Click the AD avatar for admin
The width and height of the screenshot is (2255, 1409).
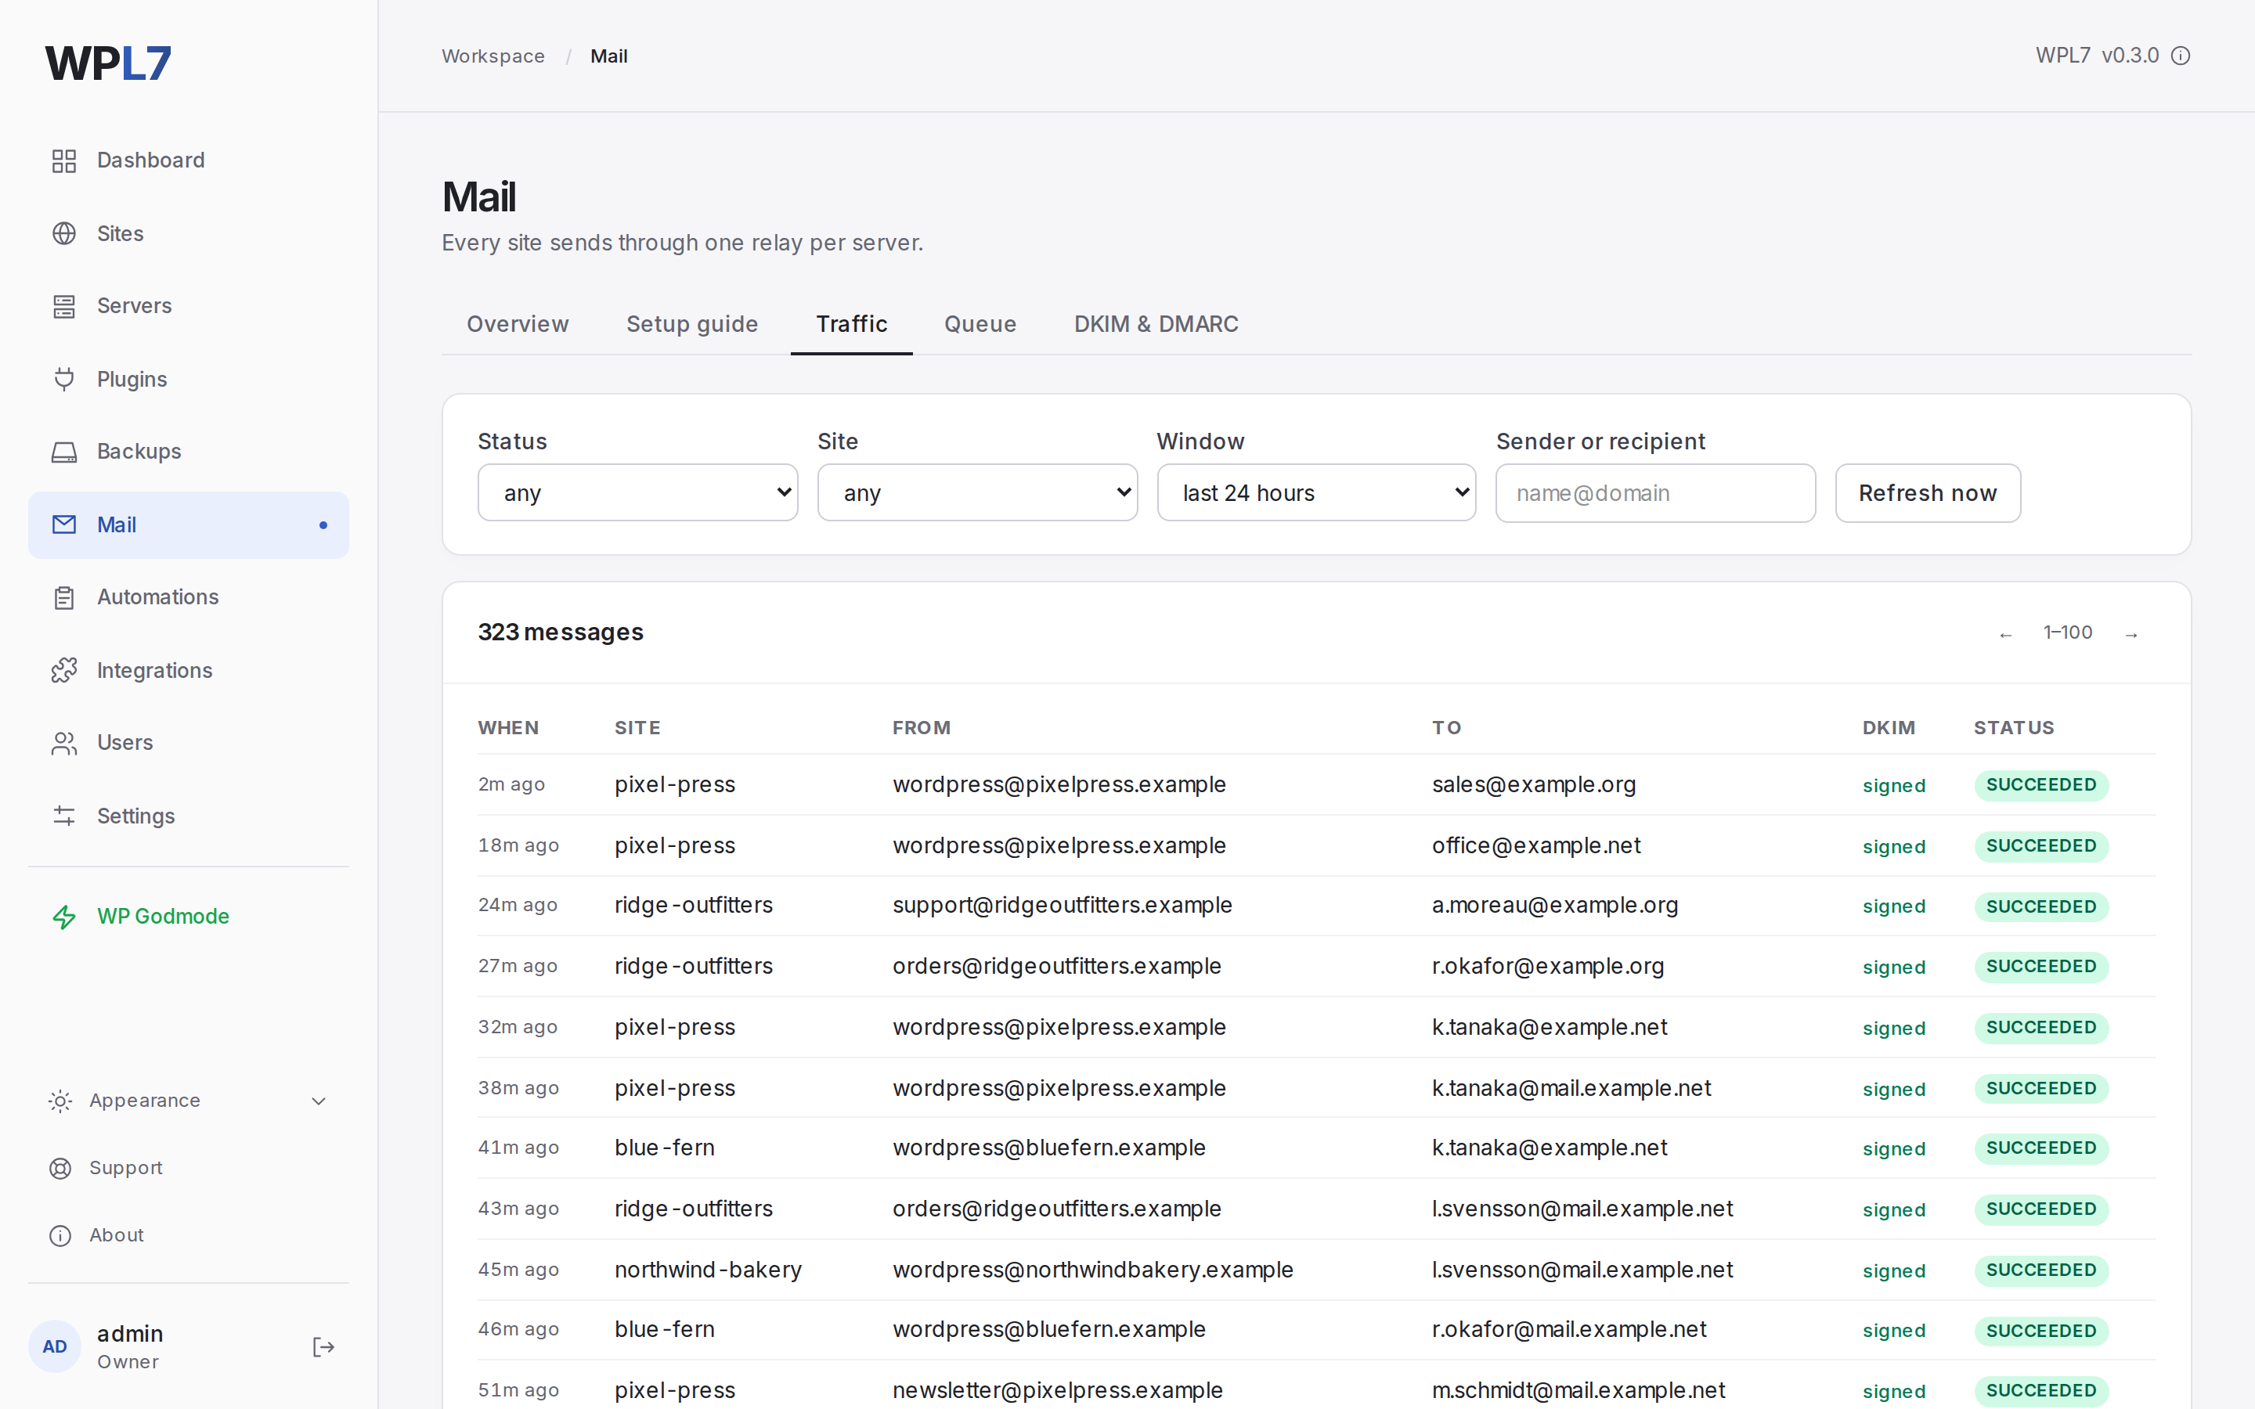55,1346
